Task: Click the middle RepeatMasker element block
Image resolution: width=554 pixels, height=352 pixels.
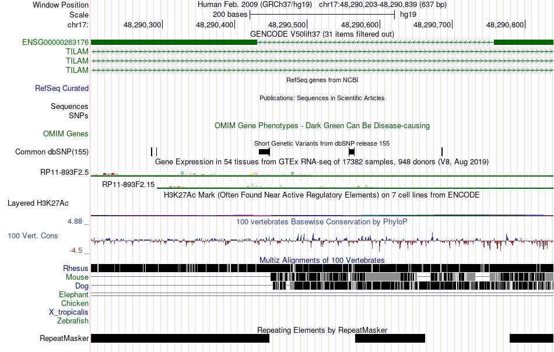Action: coord(390,338)
